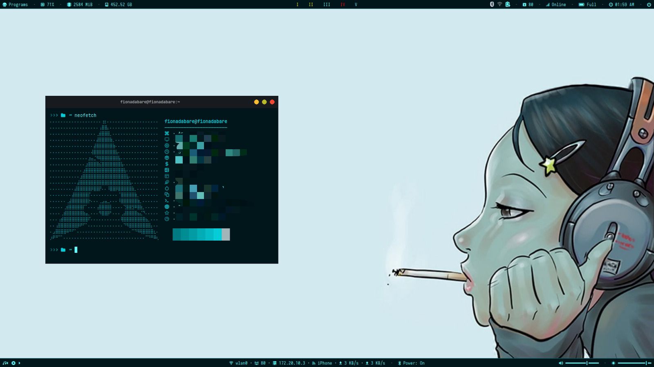This screenshot has width=654, height=367.
Task: Click the terminal title fionadabare@fionadabare:~
Action: coord(150,102)
